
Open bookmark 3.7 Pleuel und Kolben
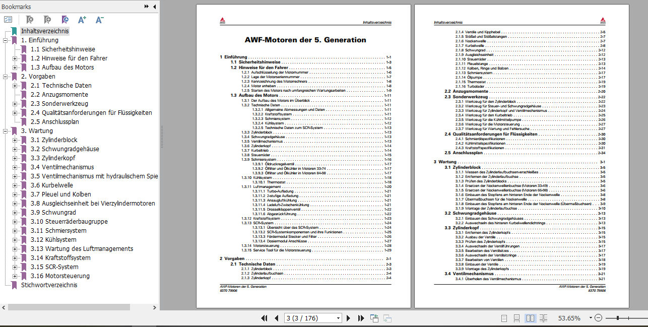(60, 194)
